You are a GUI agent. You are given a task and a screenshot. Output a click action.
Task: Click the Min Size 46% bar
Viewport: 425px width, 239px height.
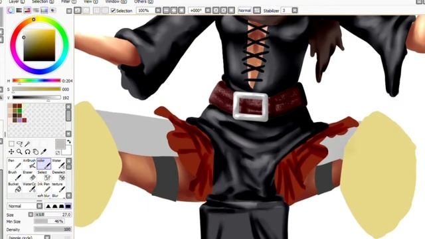coord(48,221)
